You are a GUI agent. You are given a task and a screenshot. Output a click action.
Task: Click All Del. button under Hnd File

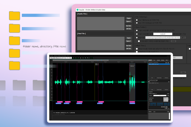[128, 49]
